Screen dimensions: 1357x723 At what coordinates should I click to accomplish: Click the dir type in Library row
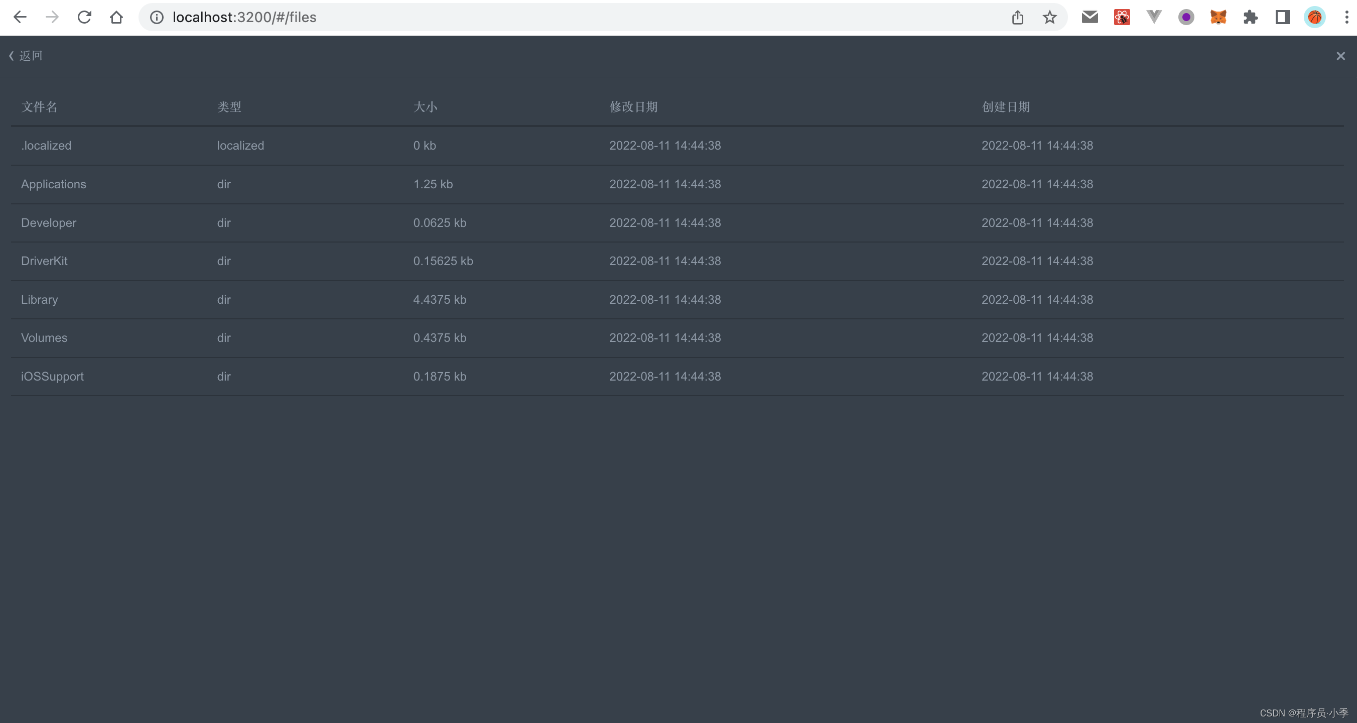click(x=224, y=300)
